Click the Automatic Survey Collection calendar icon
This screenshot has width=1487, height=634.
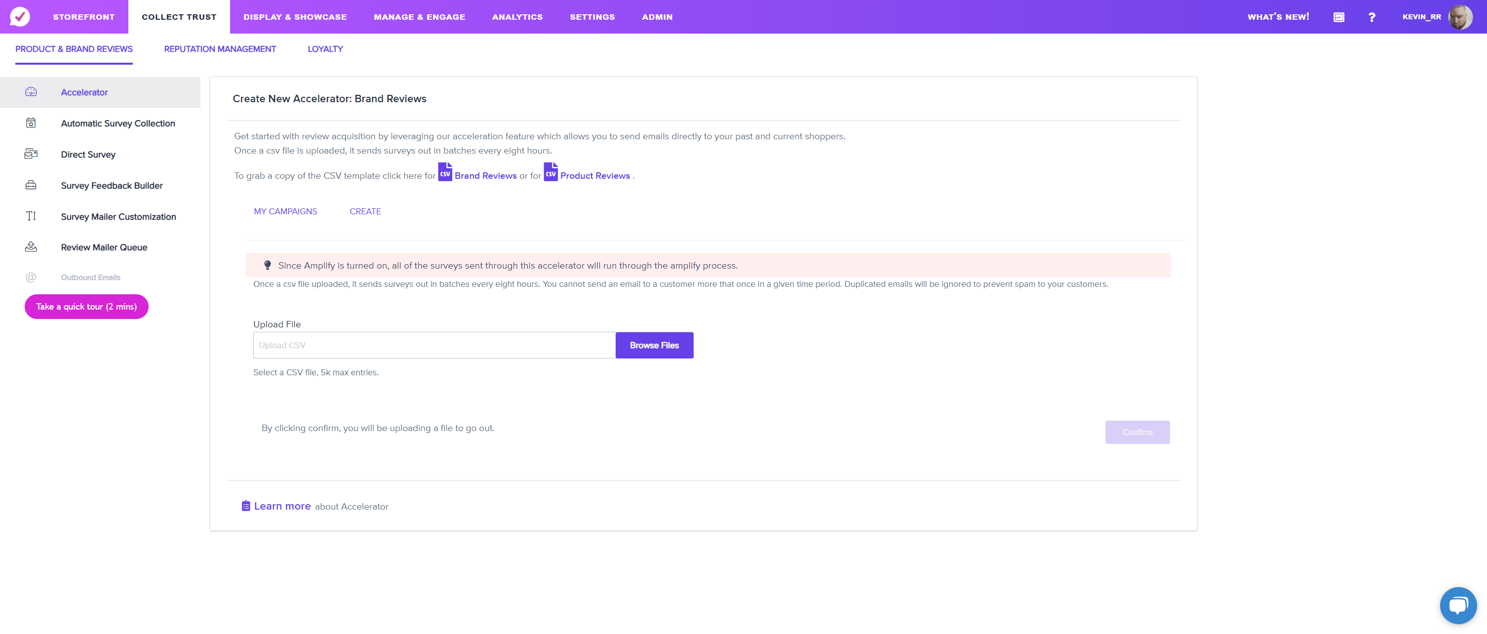point(31,123)
